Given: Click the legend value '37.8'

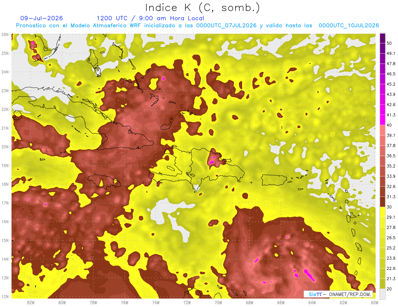Looking at the screenshot, I should pyautogui.click(x=391, y=145).
